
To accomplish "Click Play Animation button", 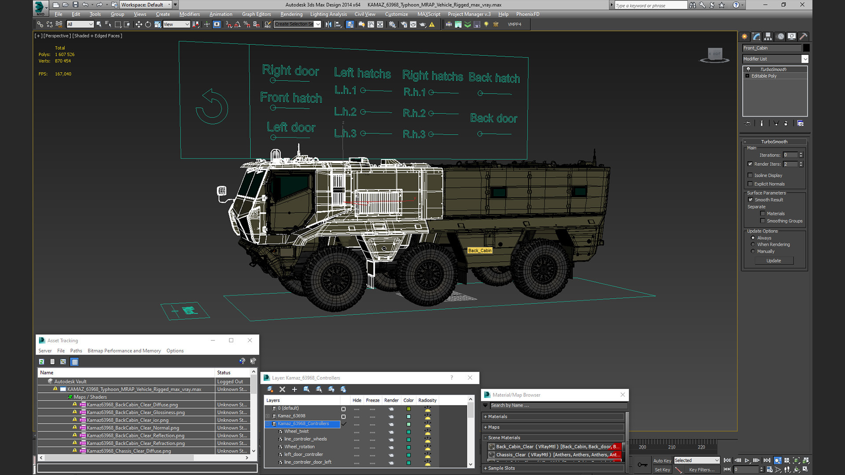I will pos(747,460).
